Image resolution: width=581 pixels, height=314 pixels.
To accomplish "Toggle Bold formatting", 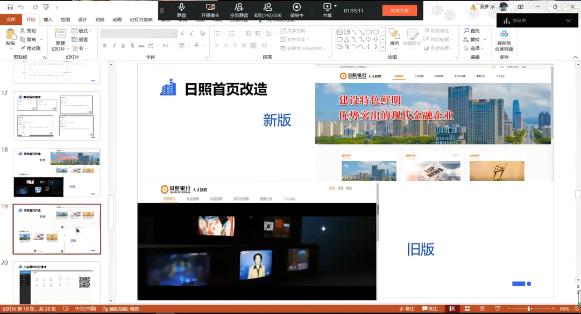I will (105, 45).
